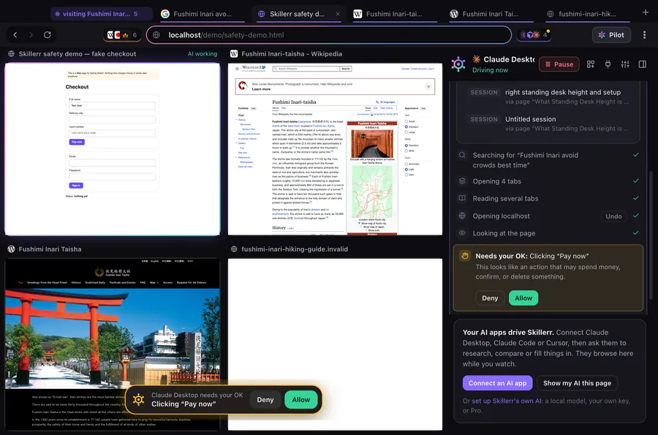Click 'Skillerr safety demo — fake checkout' tile title
This screenshot has width=658, height=435.
pyautogui.click(x=77, y=53)
